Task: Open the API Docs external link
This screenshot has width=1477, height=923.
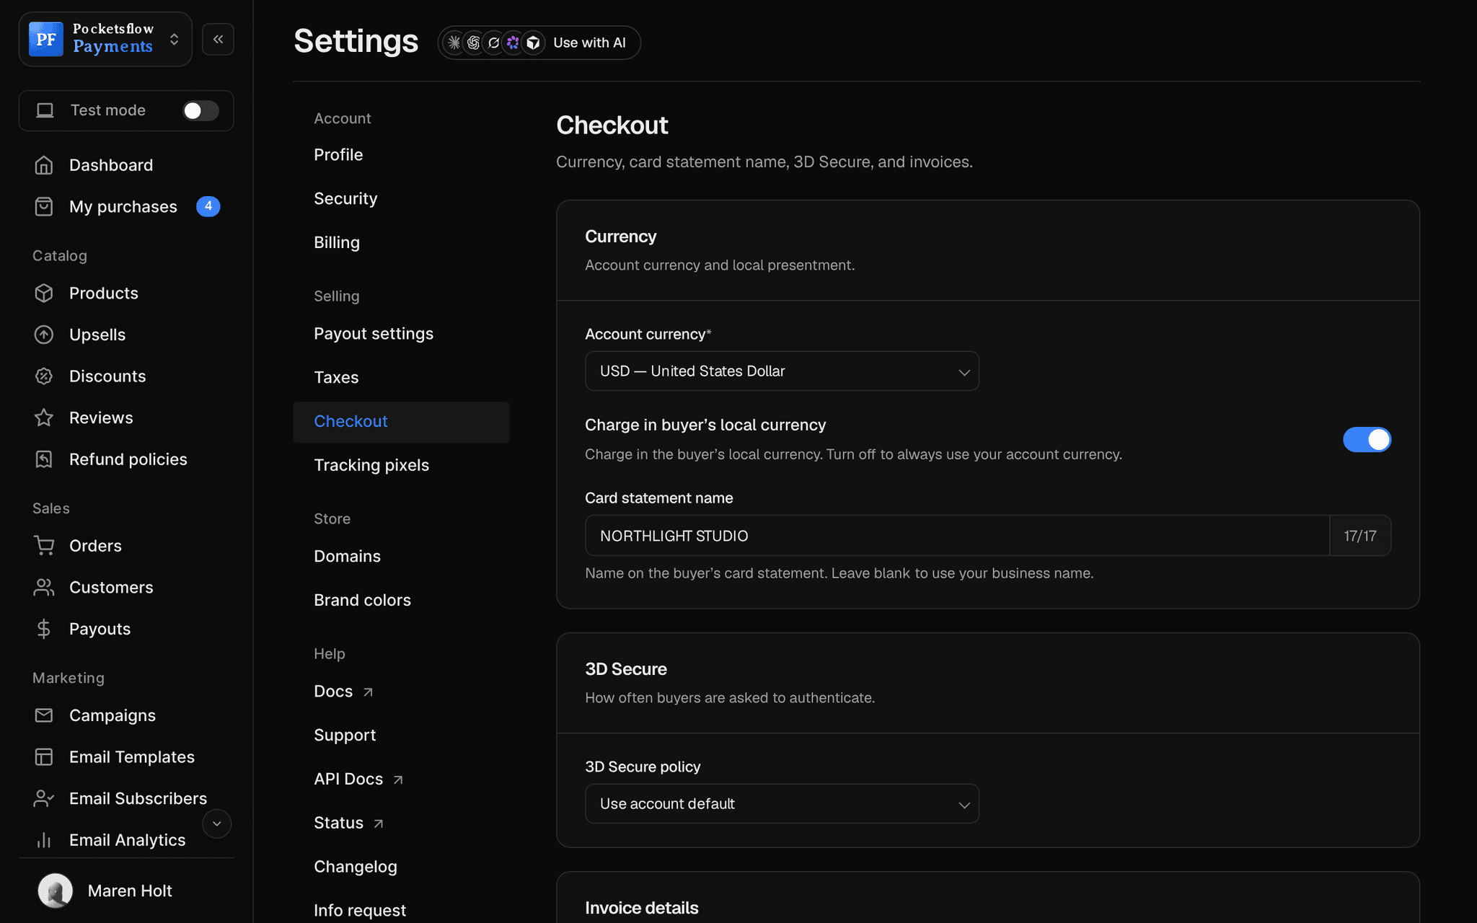Action: [358, 780]
